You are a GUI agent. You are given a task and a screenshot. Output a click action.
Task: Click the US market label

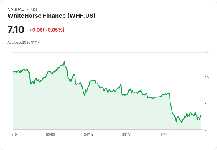point(34,9)
